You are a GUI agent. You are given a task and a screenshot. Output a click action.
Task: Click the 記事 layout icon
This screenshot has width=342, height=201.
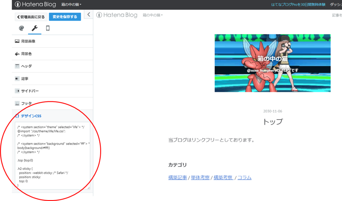pyautogui.click(x=17, y=78)
